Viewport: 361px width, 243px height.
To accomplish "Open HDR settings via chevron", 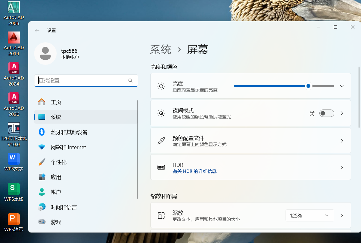I will click(342, 167).
